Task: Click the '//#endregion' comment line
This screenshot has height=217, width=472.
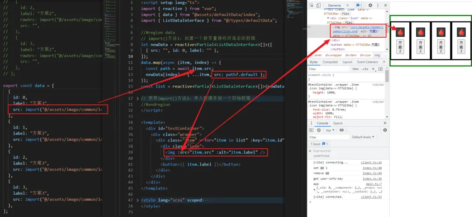Action: coord(155,105)
